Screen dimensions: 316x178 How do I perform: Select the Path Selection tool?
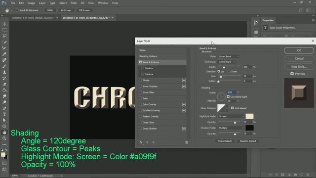click(x=4, y=120)
